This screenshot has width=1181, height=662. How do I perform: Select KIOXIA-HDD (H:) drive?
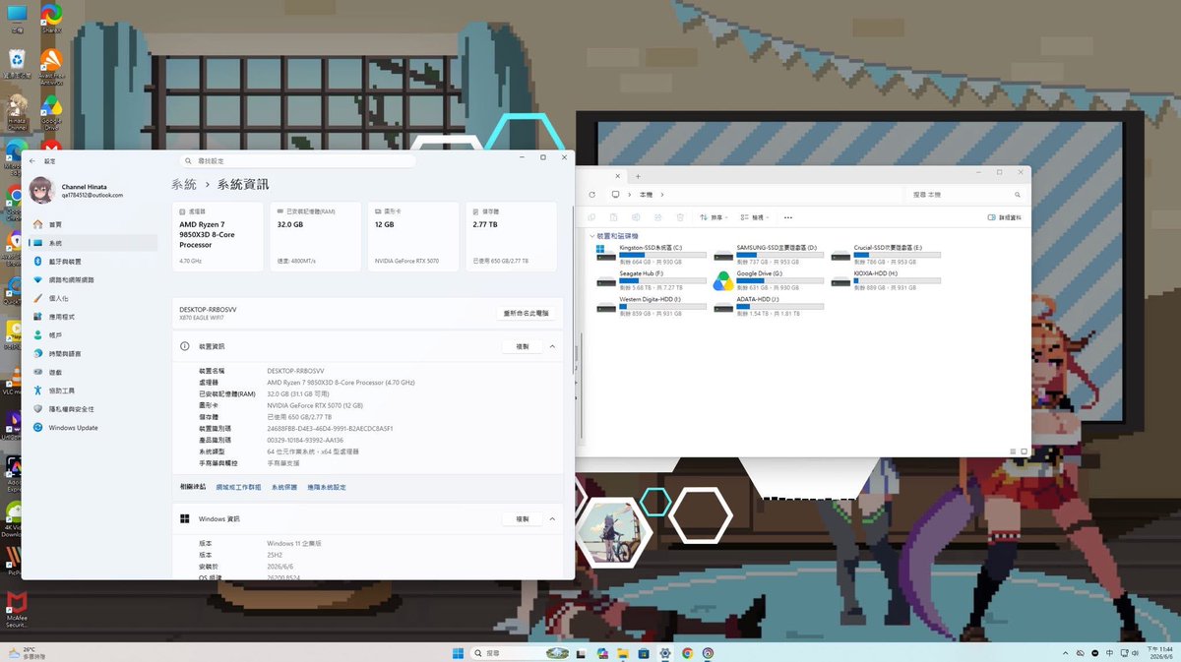886,280
